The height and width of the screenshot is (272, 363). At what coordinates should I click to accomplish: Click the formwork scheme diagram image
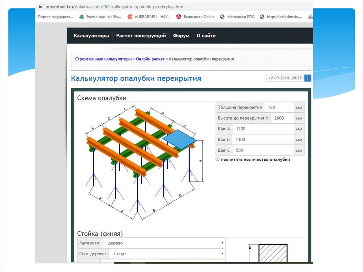coord(145,162)
